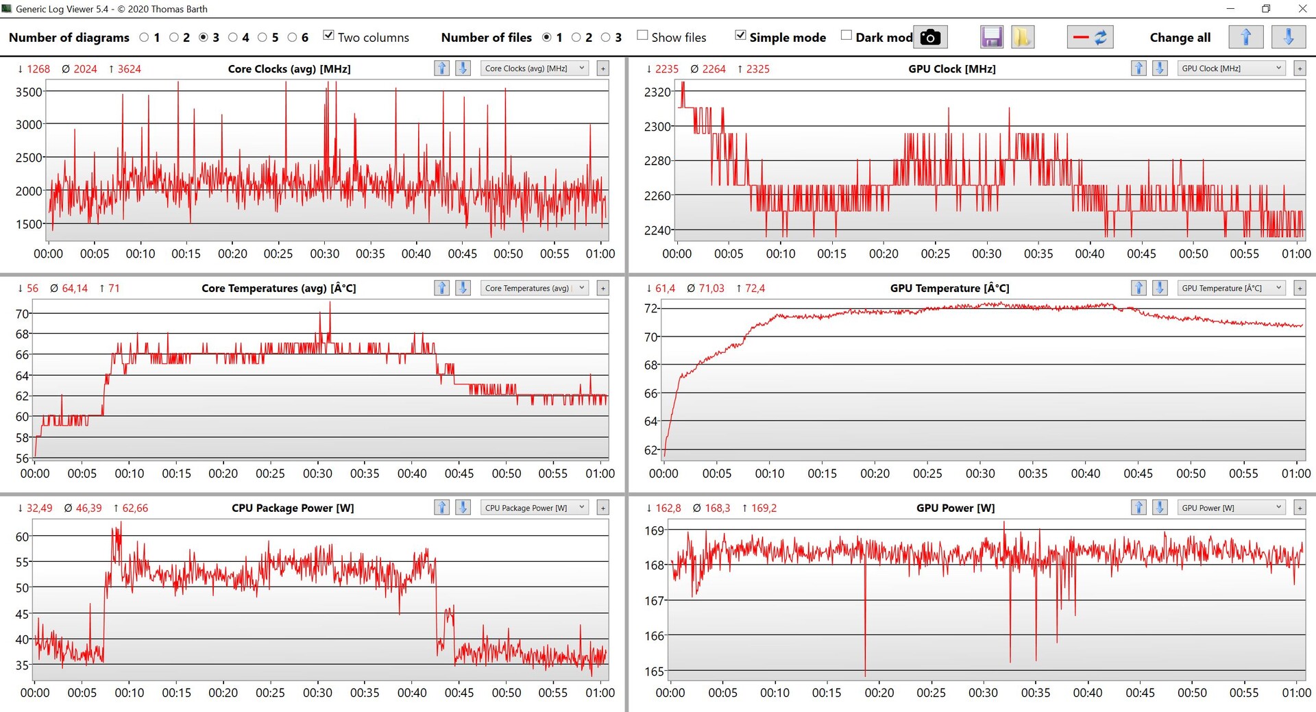Screen dimensions: 1316x712
Task: Click the GPU Temperature chart title
Action: pyautogui.click(x=950, y=288)
